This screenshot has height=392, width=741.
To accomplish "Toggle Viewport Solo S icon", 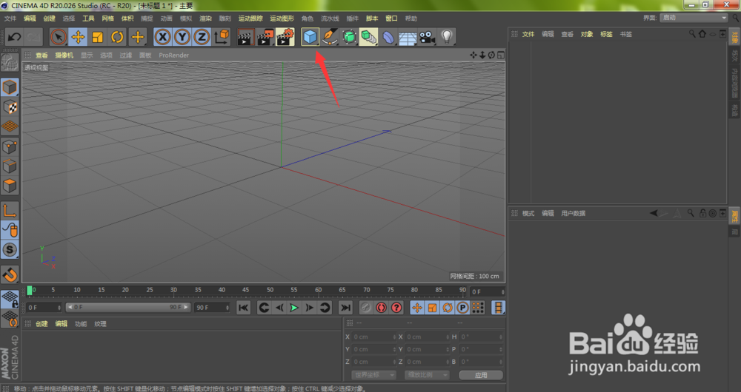I will pyautogui.click(x=10, y=249).
